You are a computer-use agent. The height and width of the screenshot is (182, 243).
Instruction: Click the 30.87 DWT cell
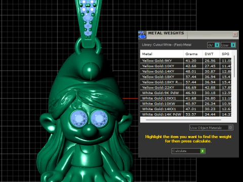tap(212, 71)
